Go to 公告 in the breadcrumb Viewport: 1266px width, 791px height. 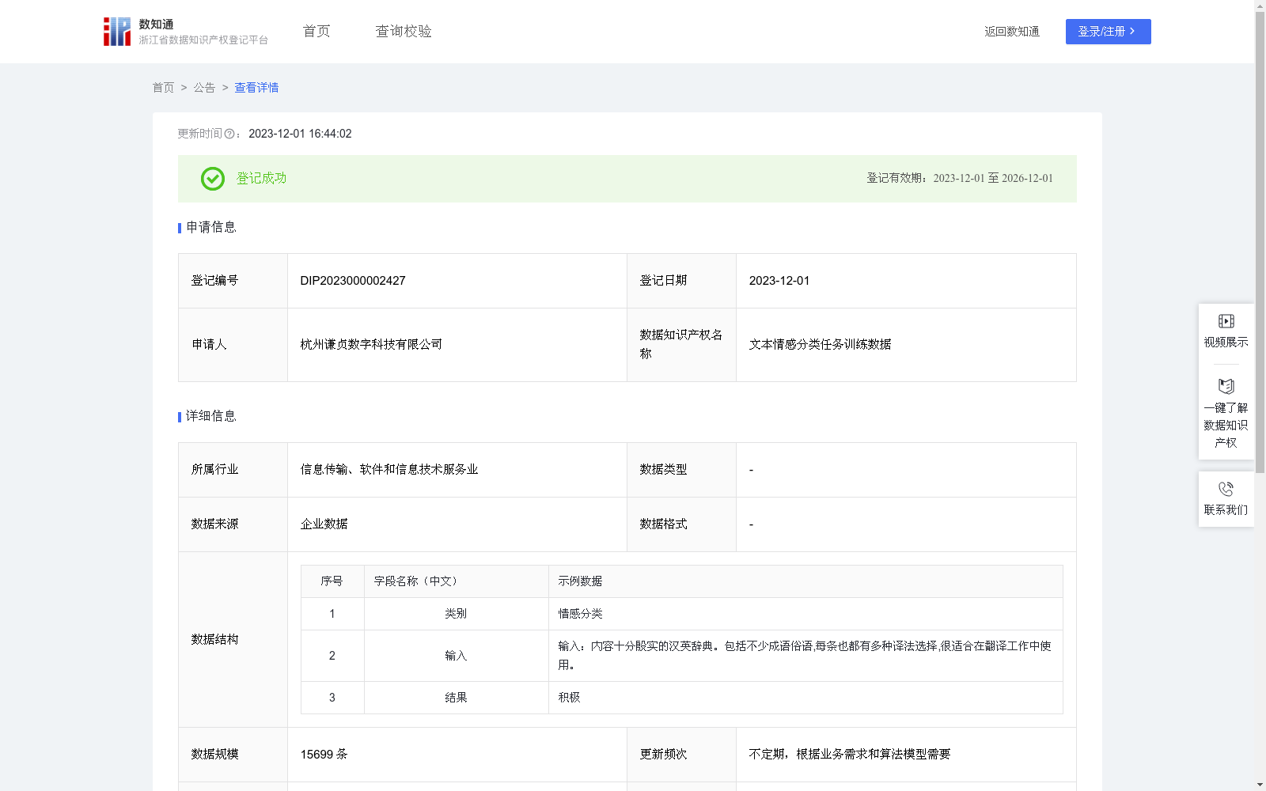point(204,88)
